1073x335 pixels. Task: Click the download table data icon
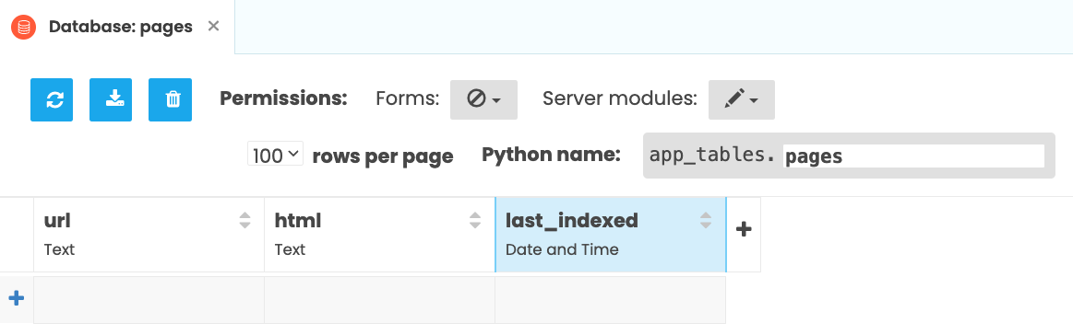click(111, 99)
